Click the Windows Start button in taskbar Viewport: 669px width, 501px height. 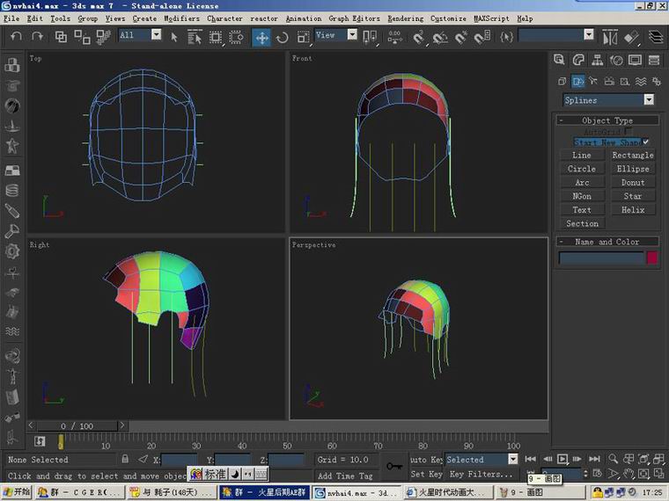point(16,492)
